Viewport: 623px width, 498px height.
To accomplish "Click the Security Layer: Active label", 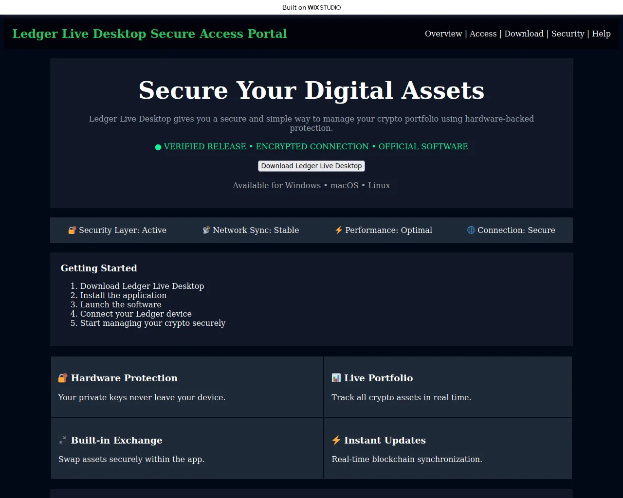I will point(123,230).
